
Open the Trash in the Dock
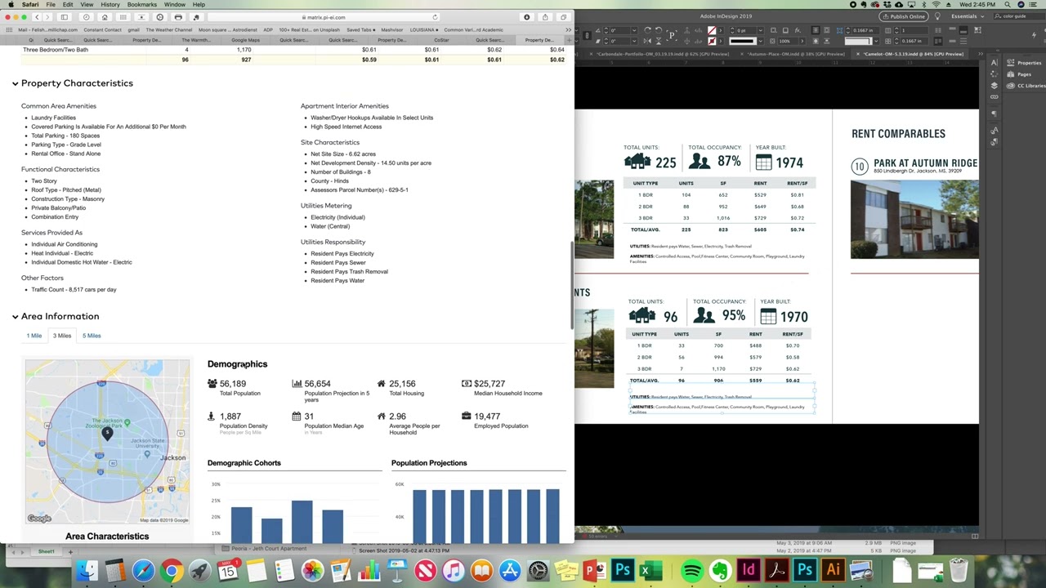point(958,570)
